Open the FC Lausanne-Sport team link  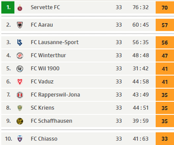(x=55, y=42)
